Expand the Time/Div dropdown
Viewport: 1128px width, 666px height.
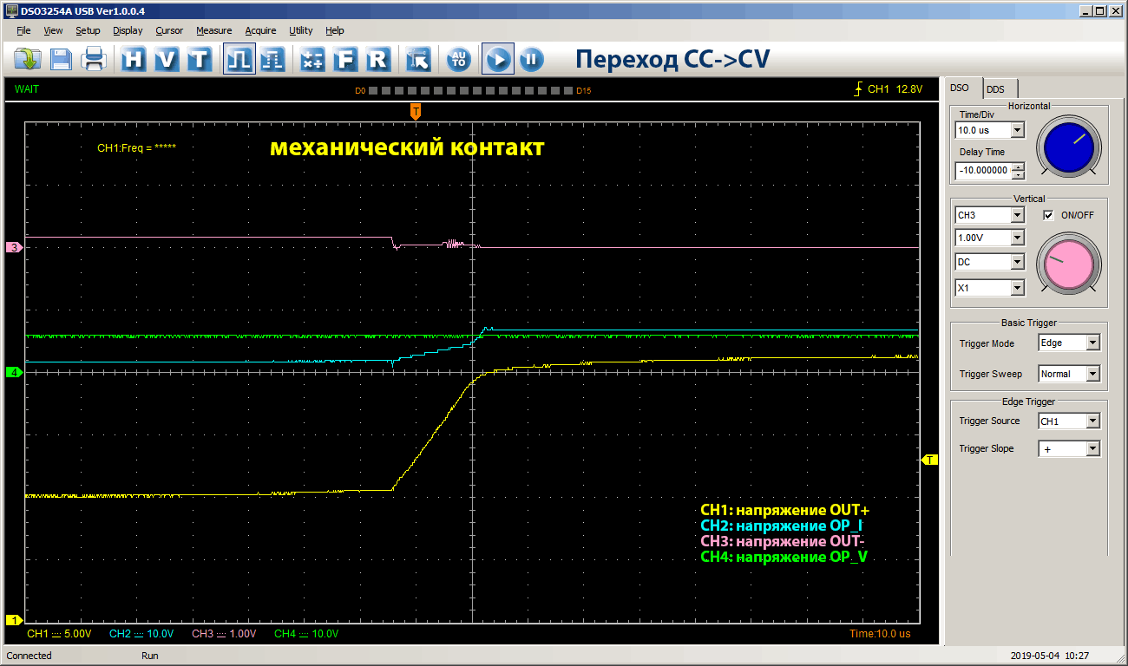1017,130
